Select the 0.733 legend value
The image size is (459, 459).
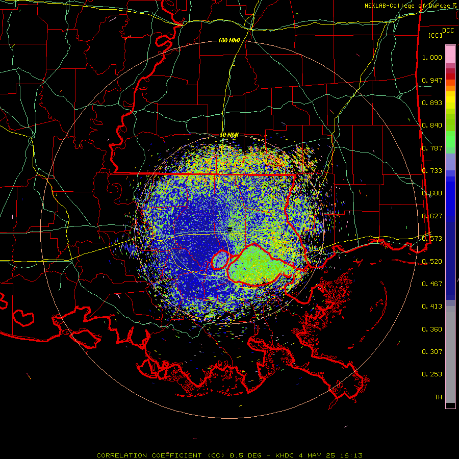click(432, 171)
